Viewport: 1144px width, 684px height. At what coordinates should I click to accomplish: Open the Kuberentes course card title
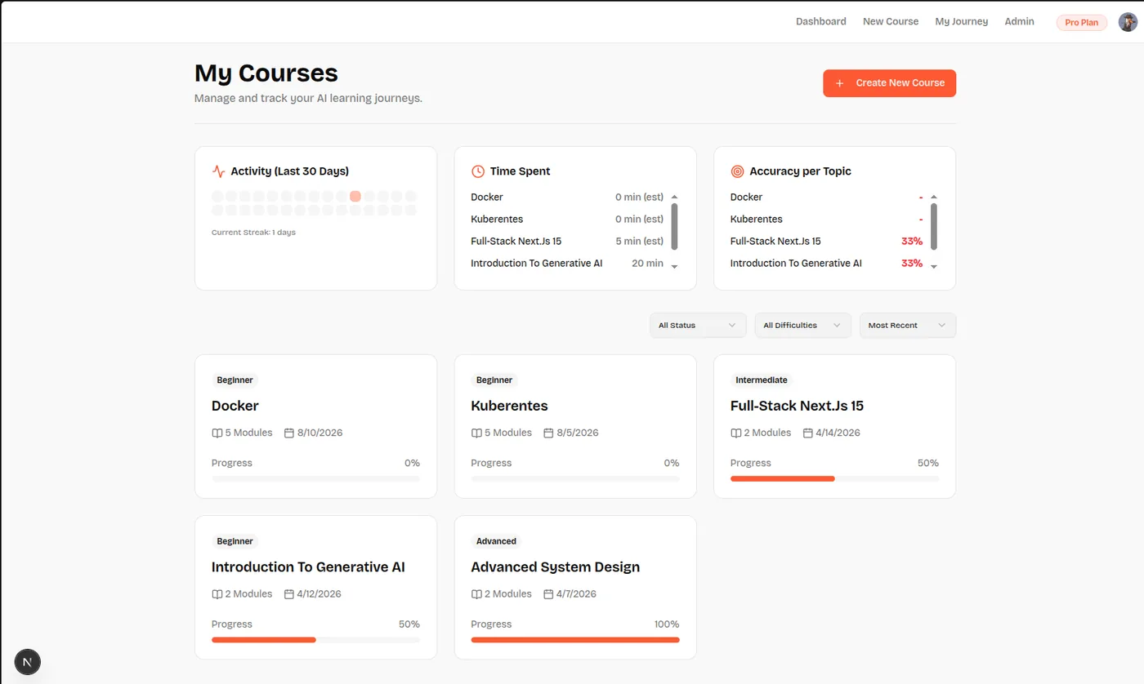509,406
